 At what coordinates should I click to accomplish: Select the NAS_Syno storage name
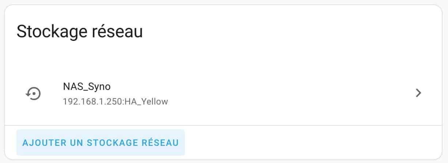(87, 87)
